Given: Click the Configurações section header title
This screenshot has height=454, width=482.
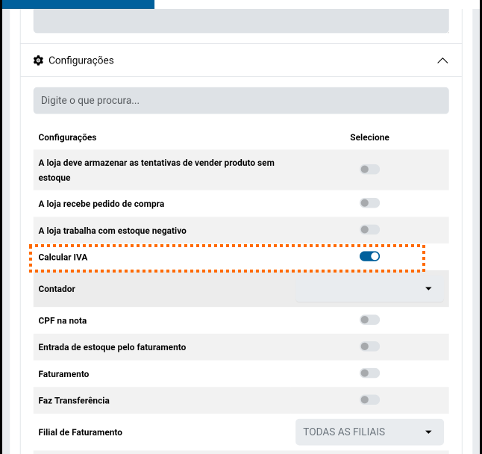Looking at the screenshot, I should click(x=81, y=60).
